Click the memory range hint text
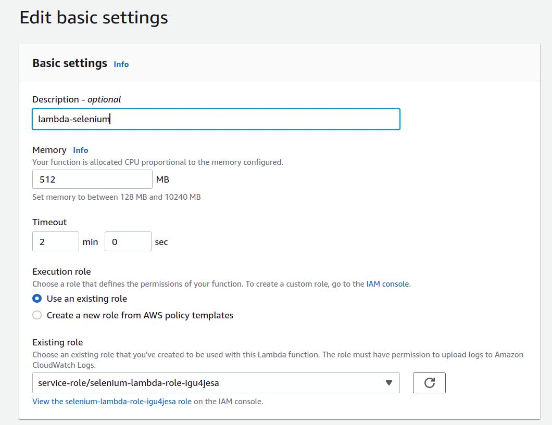This screenshot has width=552, height=425. click(x=116, y=197)
